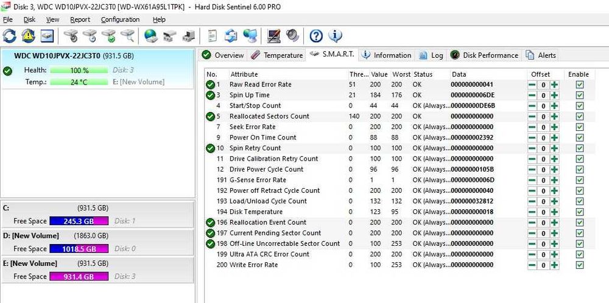609x303 pixels.
Task: Uncheck Enable for Spin Up Time
Action: point(580,96)
